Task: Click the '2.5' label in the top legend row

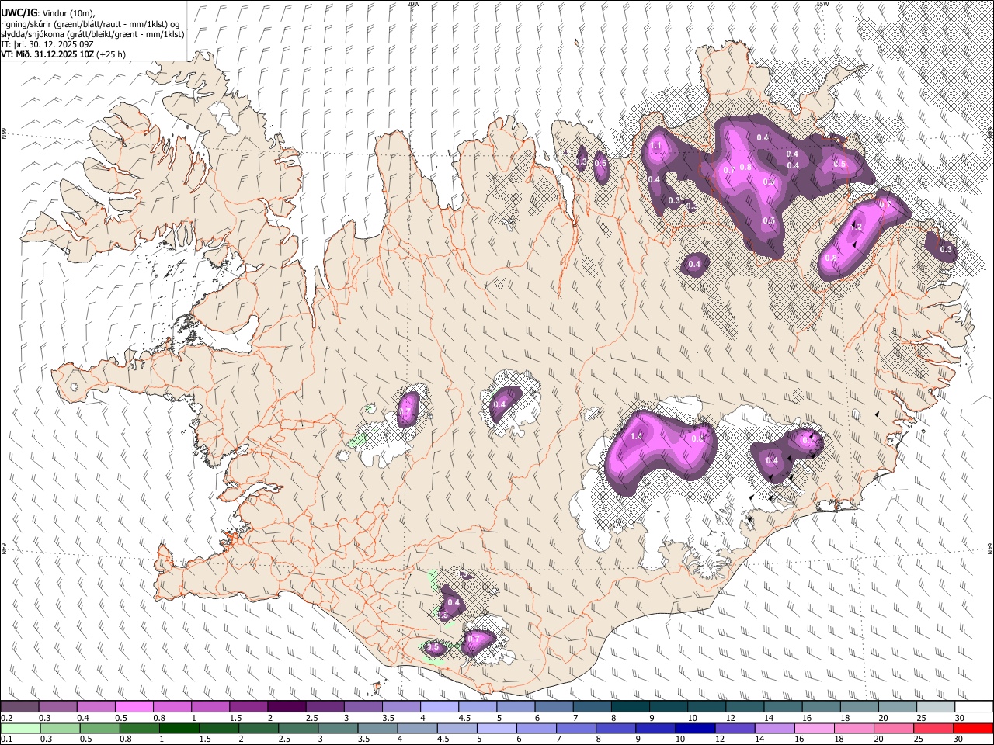Action: click(311, 719)
